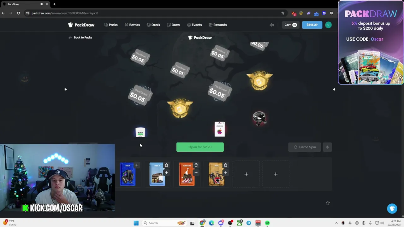Screen dimensions: 404x227
Task: Open the Draw navigation item
Action: [173, 25]
